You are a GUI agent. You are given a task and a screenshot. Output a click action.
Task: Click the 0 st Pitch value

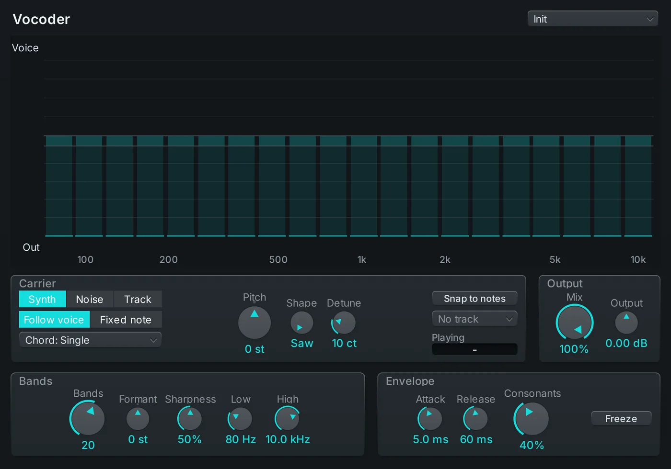(255, 349)
